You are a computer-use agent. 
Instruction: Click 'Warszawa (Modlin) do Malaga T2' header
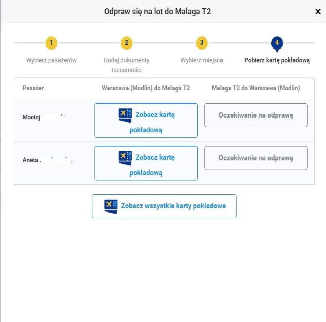tap(146, 88)
